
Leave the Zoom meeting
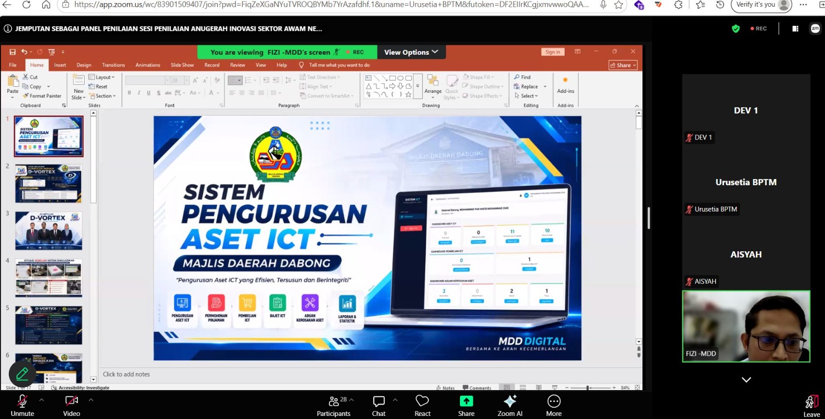(812, 406)
